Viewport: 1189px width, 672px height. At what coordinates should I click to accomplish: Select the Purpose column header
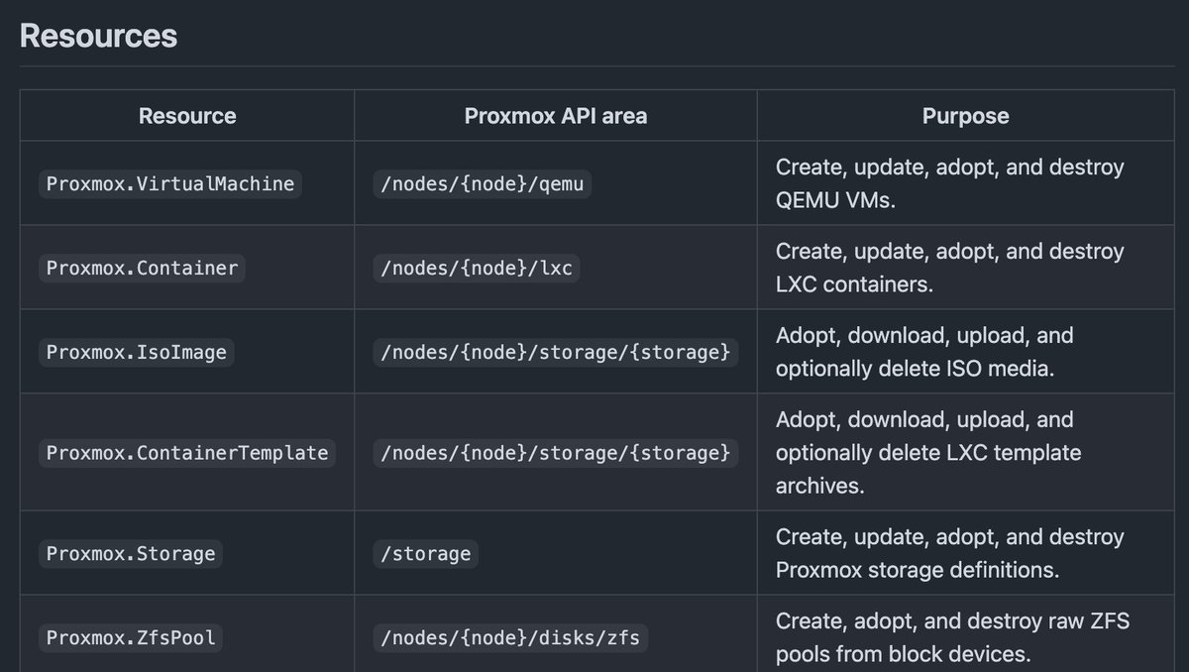pyautogui.click(x=965, y=116)
